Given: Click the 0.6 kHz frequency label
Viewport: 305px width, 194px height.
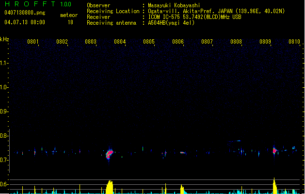Looking at the screenshot, I should (x=4, y=184).
